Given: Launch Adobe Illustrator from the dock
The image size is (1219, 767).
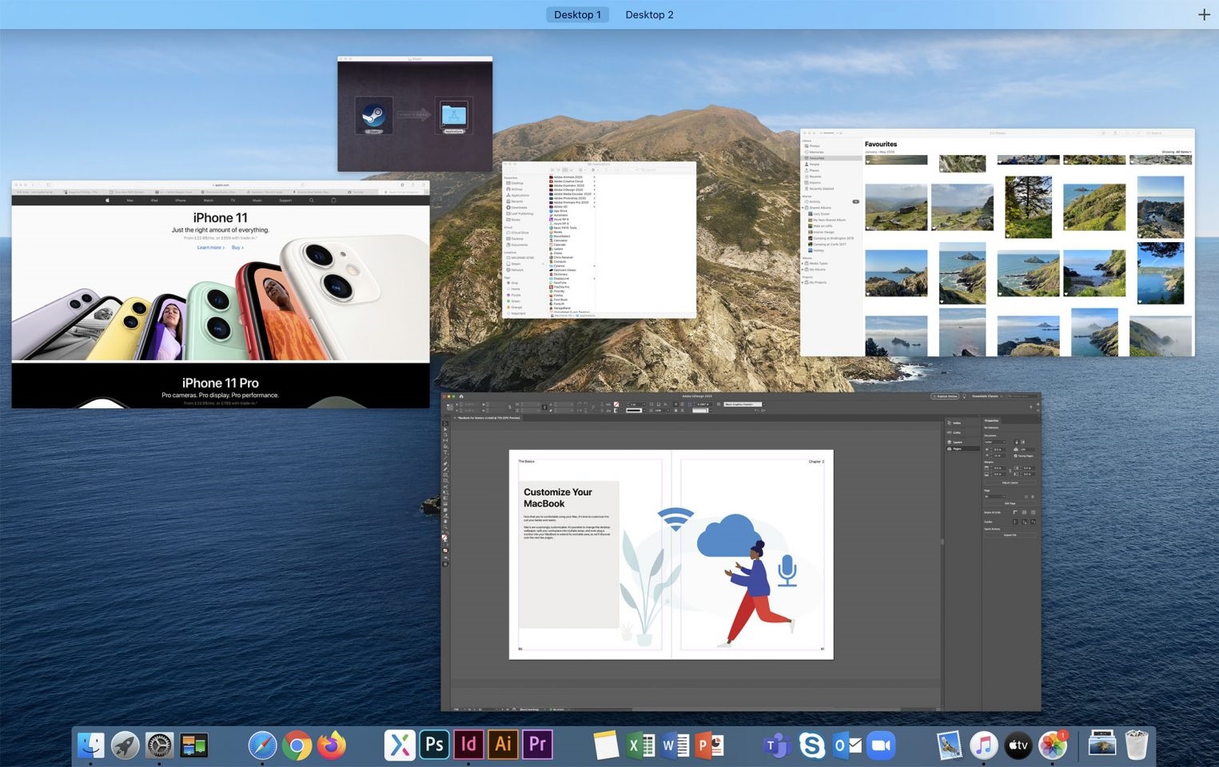Looking at the screenshot, I should pos(503,745).
